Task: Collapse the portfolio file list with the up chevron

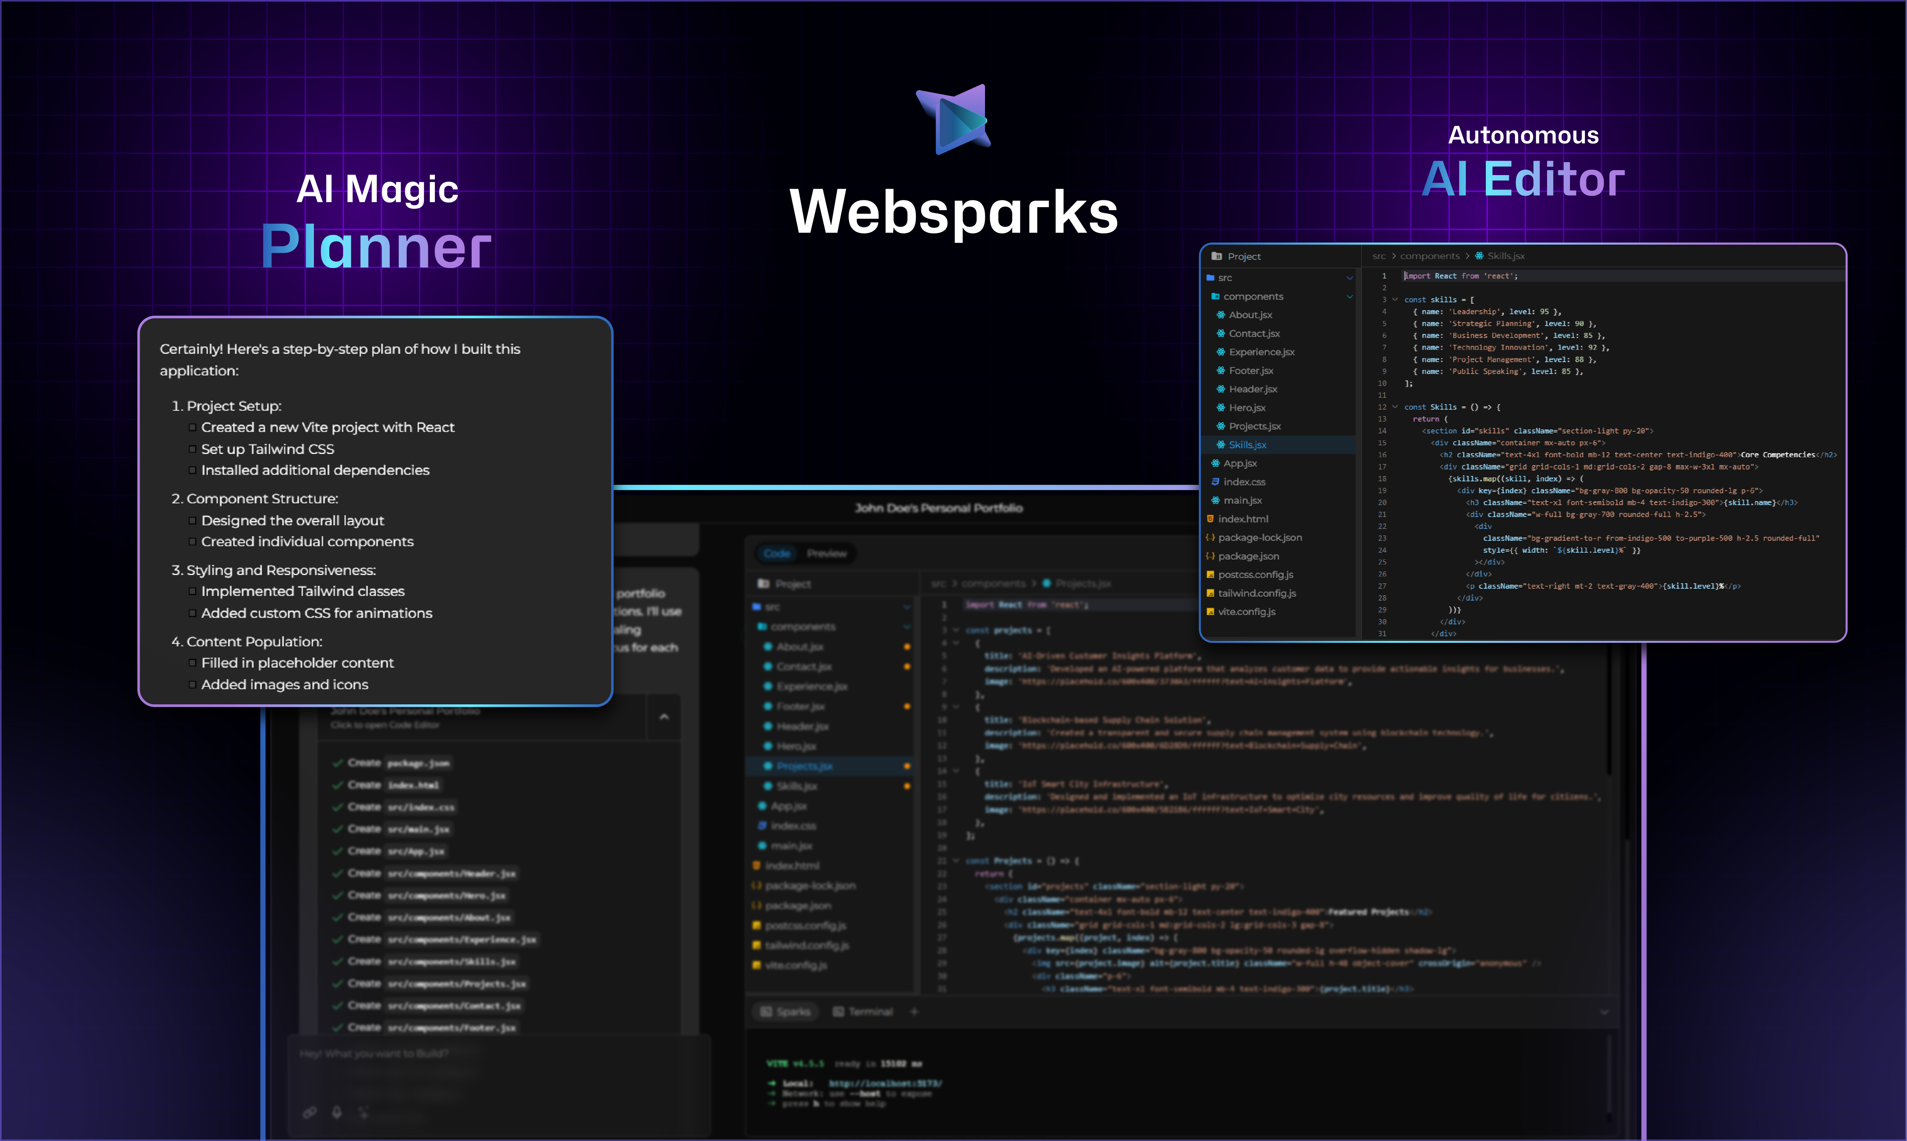Action: (x=664, y=717)
